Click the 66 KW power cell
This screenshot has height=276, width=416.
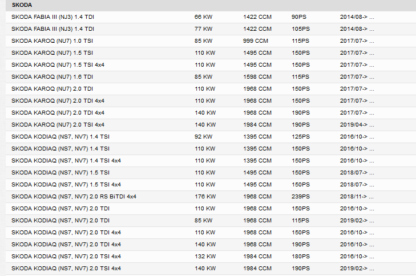pyautogui.click(x=203, y=17)
